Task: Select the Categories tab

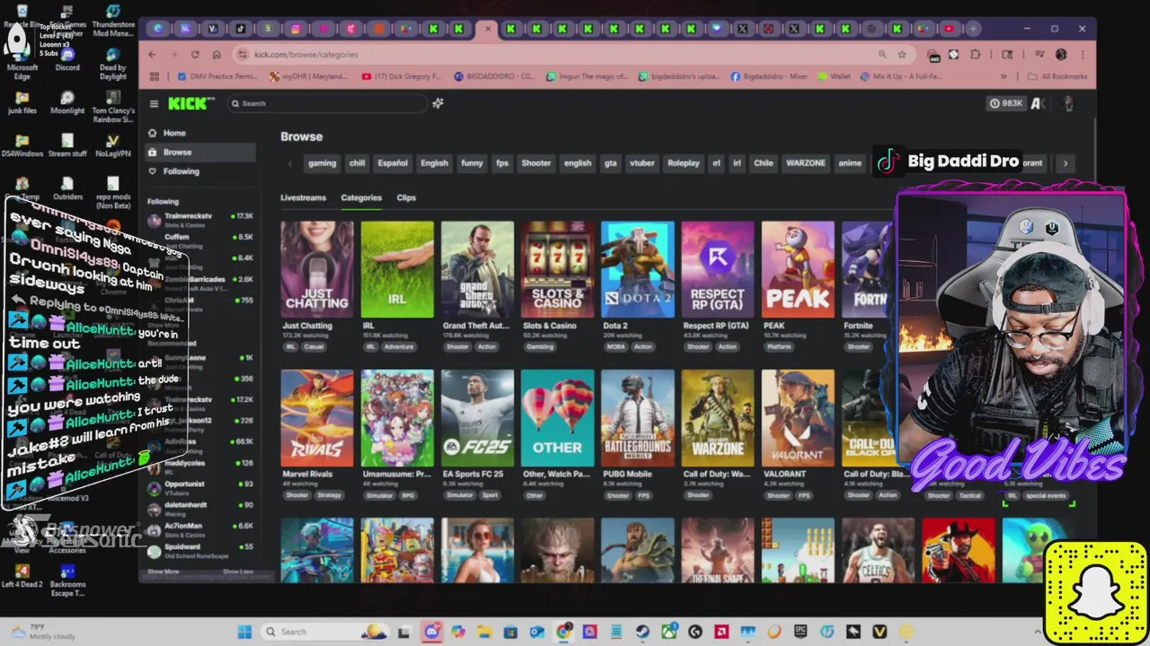Action: 361,197
